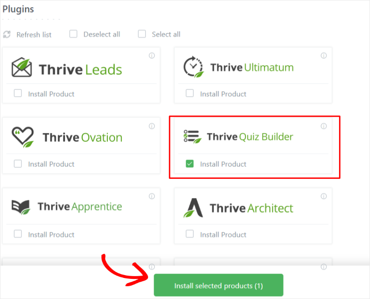Check Install Product for Thrive Apprentice

click(x=18, y=234)
